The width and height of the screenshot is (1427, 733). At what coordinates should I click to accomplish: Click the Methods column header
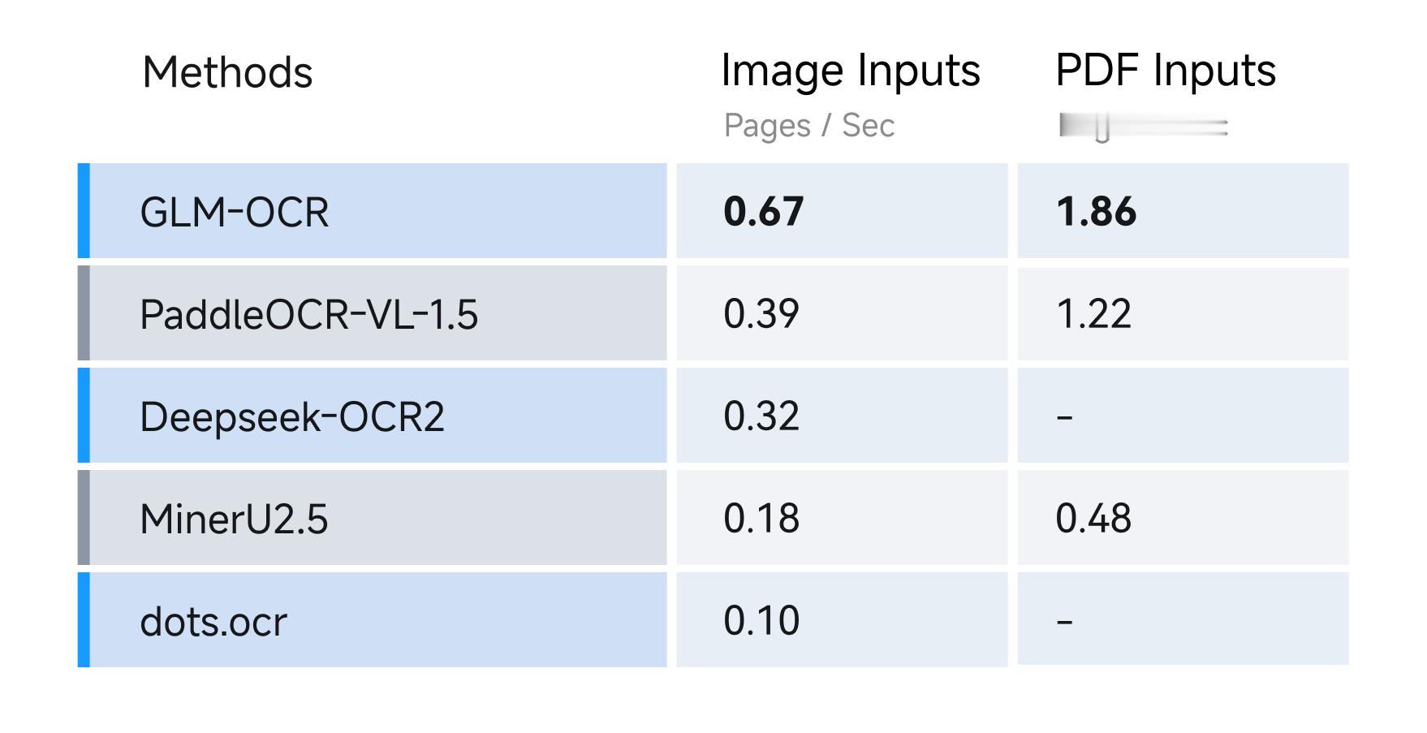227,72
